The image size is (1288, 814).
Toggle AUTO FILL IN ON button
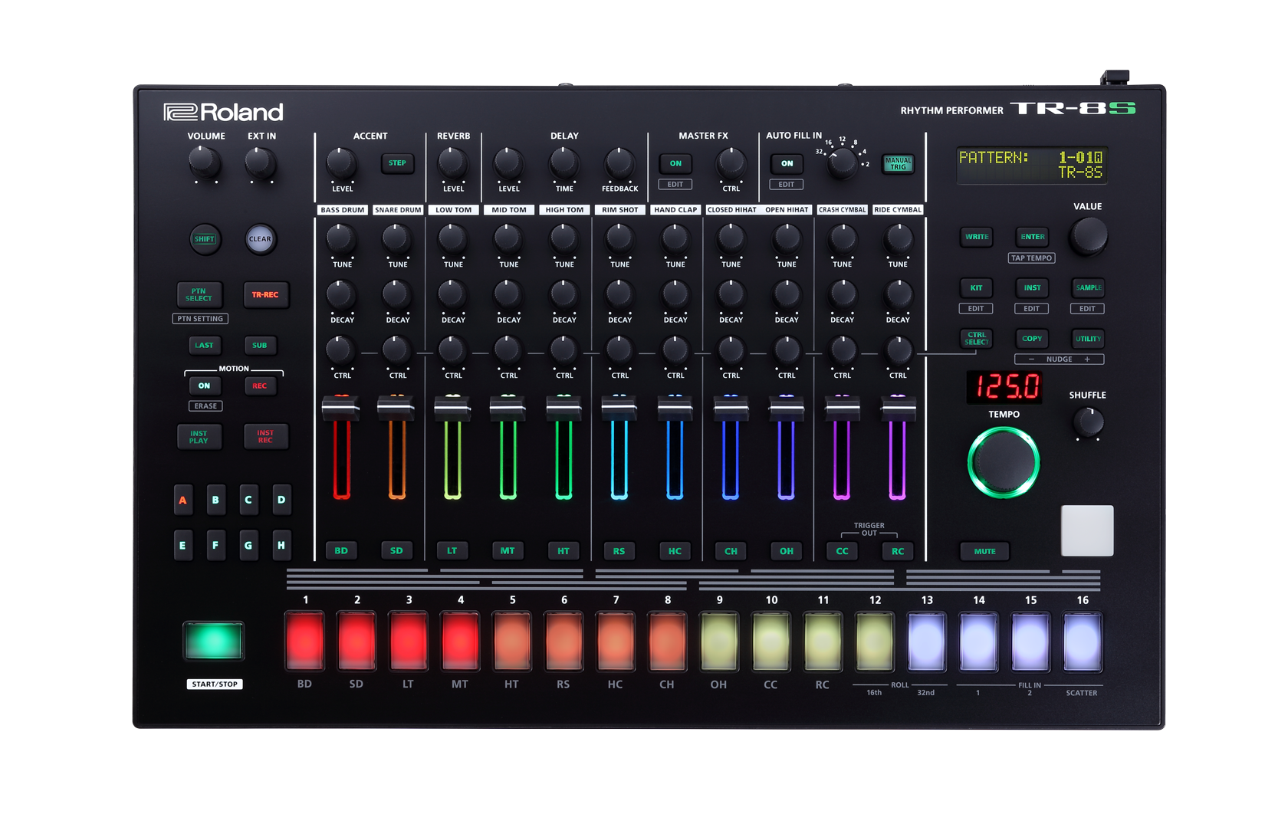787,163
